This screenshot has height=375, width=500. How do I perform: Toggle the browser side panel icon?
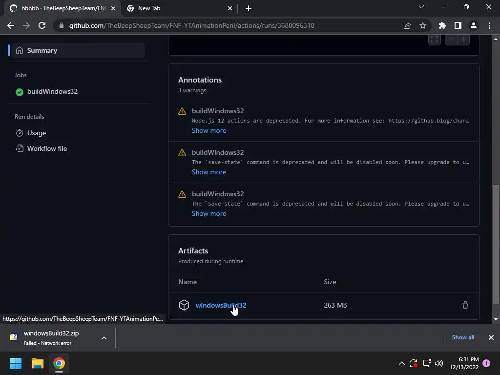pyautogui.click(x=458, y=25)
